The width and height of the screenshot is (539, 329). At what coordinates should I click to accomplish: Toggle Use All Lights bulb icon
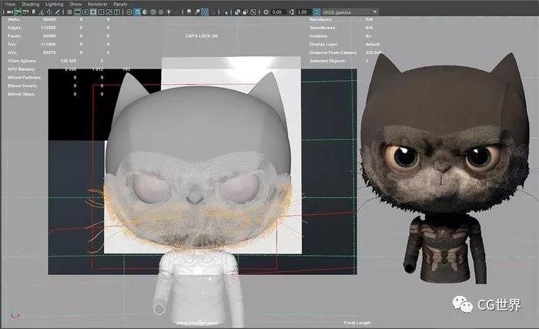click(x=169, y=12)
